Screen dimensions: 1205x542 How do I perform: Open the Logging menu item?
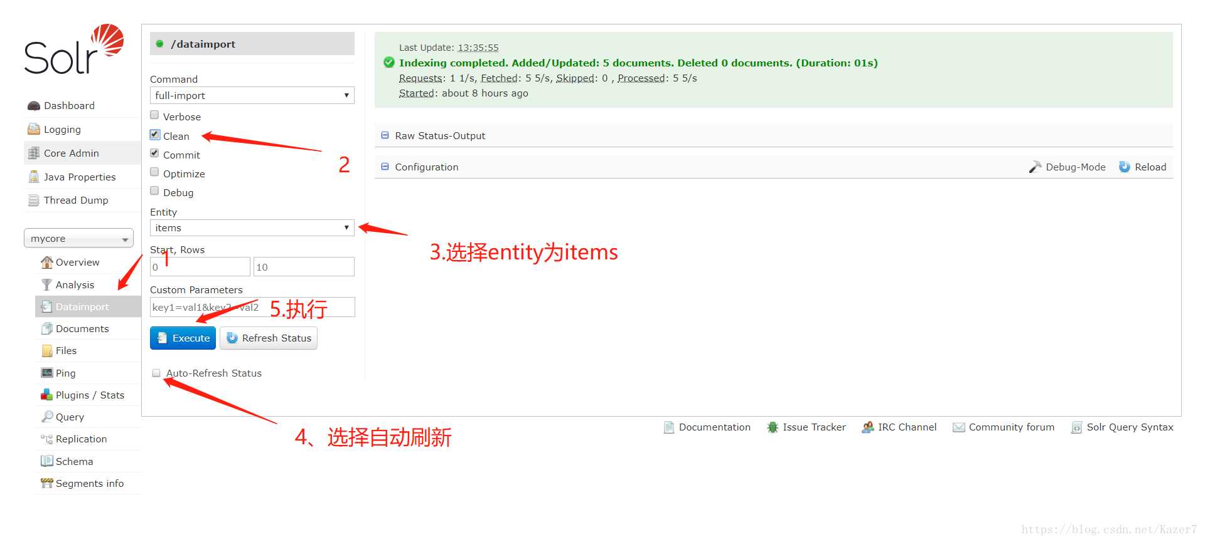[82, 130]
